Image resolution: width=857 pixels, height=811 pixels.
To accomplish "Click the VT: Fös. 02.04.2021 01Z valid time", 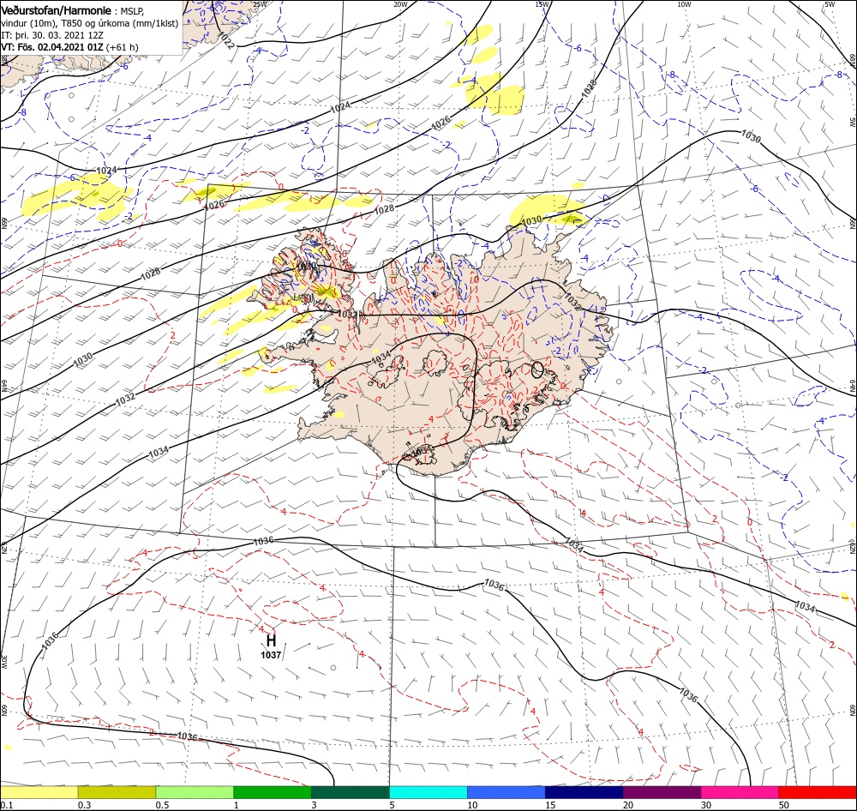I will tap(52, 47).
